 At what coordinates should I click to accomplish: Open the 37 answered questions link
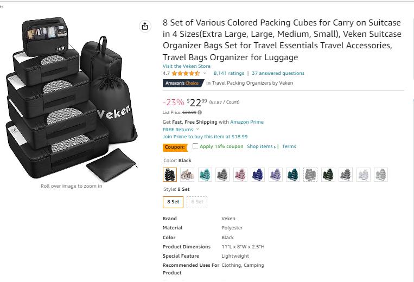278,73
